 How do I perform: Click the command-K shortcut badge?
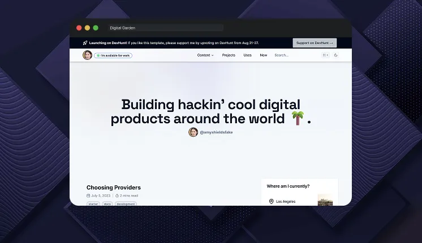point(325,55)
